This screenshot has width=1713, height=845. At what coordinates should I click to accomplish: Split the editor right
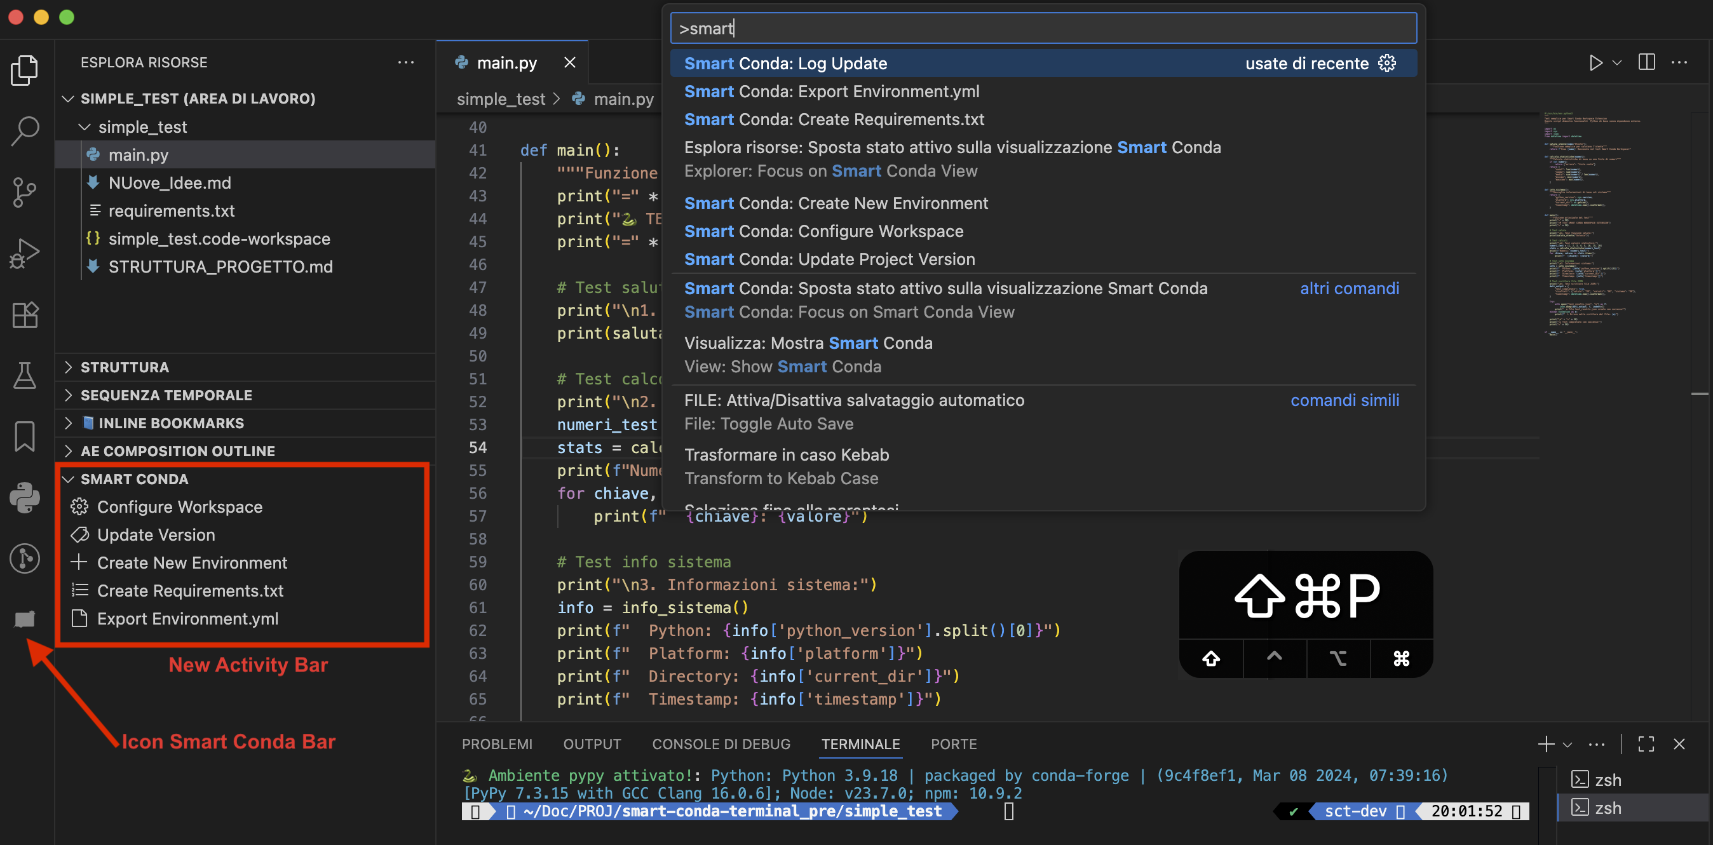[x=1646, y=62]
